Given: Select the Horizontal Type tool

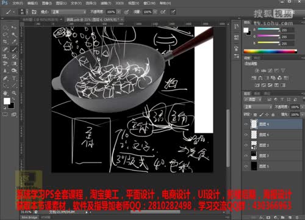Looking at the screenshot, I should click(x=14, y=78).
